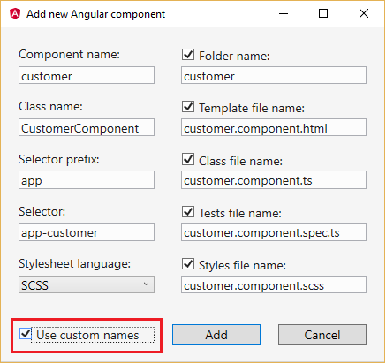Close the dialog with the X button
Viewport: 386px width, 364px height.
(x=364, y=13)
